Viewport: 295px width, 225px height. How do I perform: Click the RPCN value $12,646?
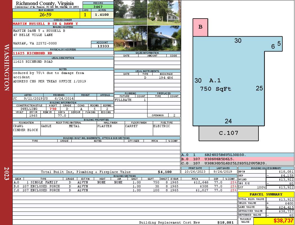click(x=201, y=182)
